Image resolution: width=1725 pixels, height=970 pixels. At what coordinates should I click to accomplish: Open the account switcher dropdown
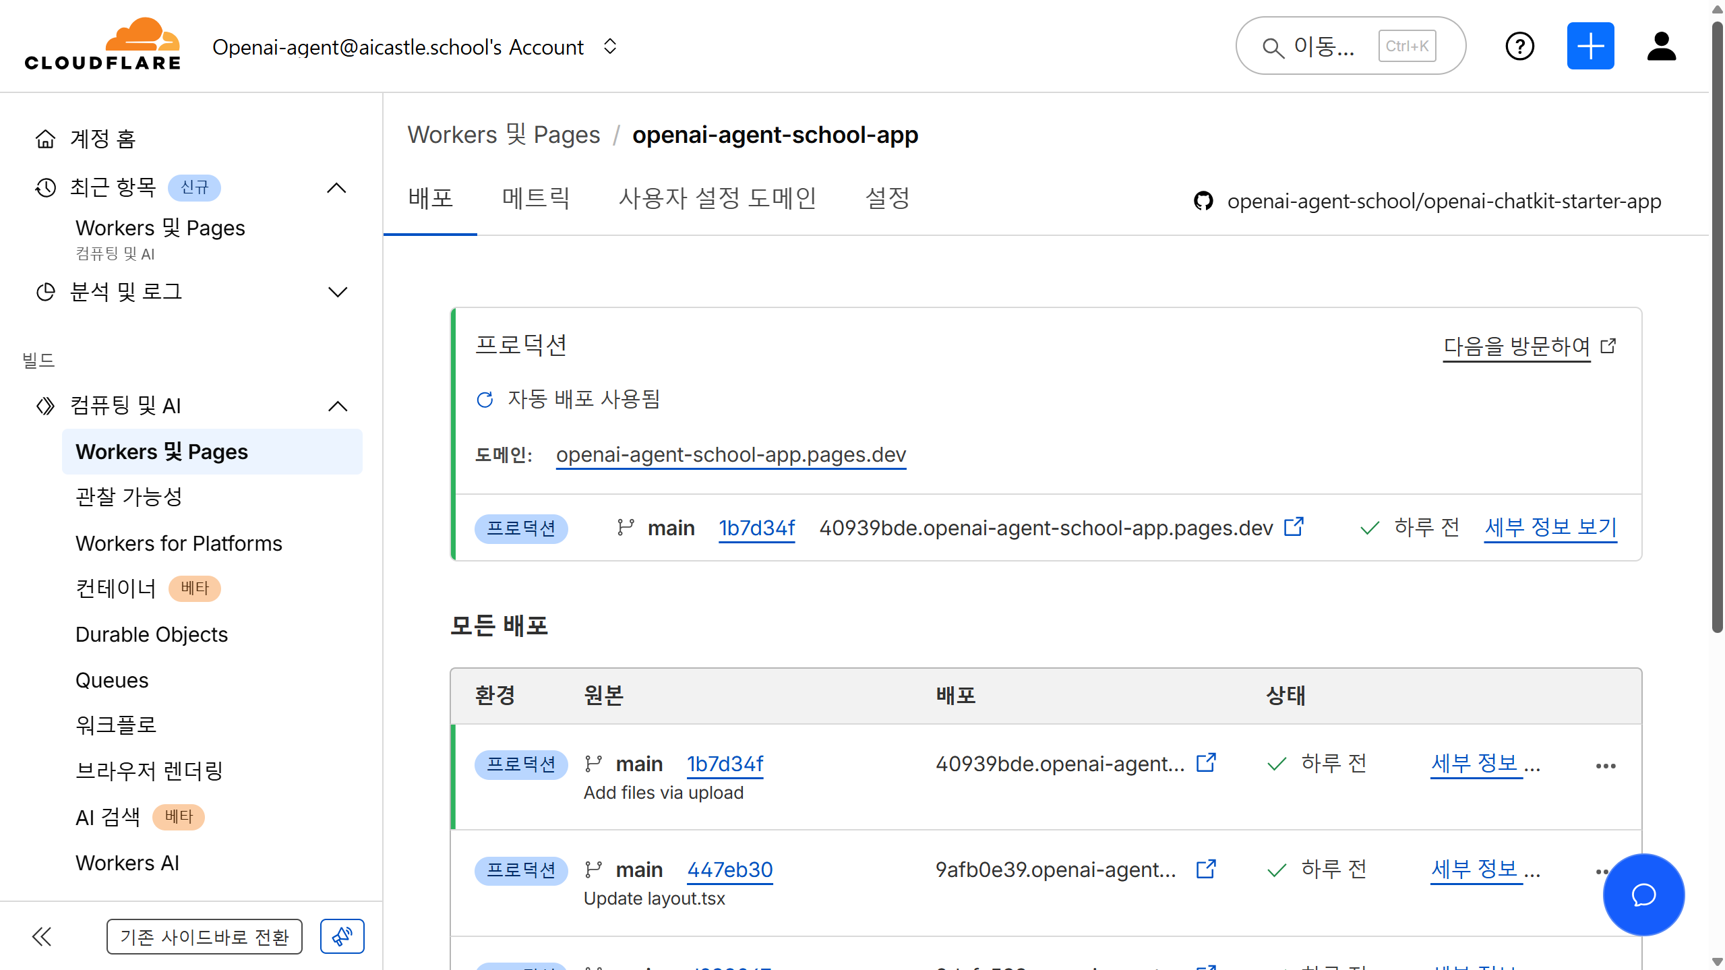[610, 47]
